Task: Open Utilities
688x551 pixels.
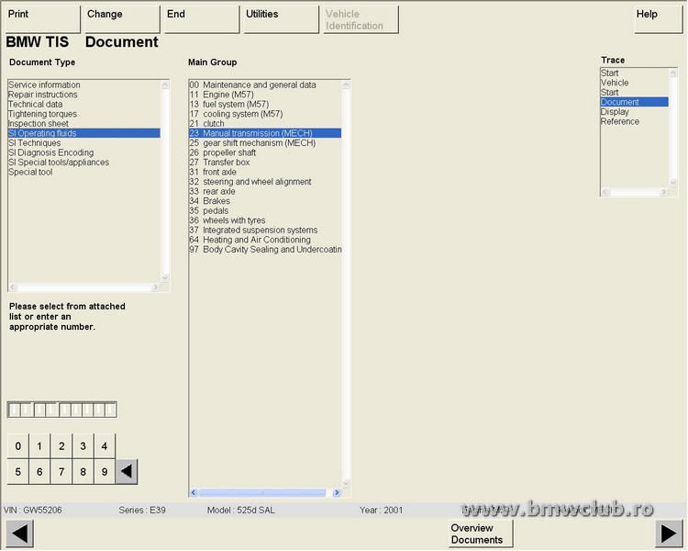Action: [282, 19]
